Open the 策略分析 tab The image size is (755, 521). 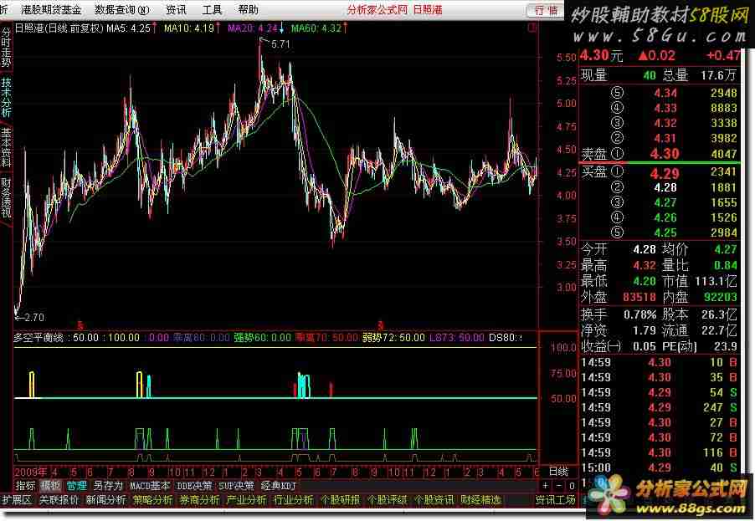click(152, 500)
